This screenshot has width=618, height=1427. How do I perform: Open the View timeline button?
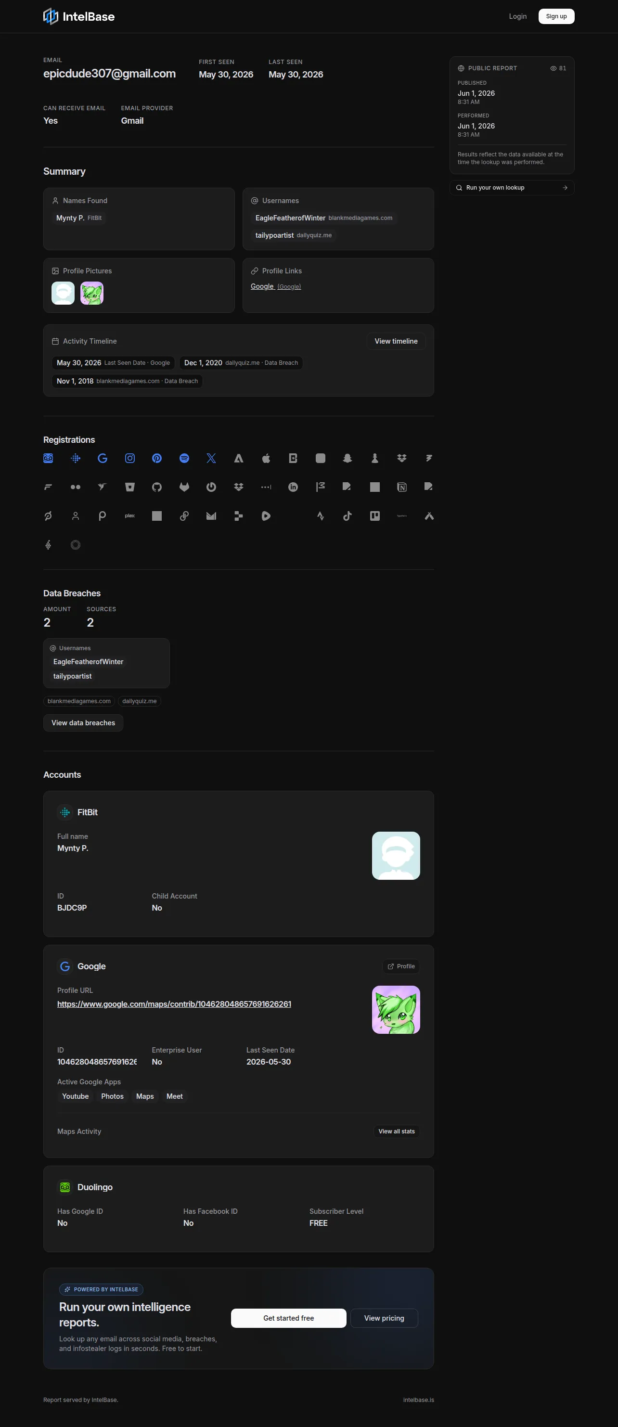tap(396, 341)
